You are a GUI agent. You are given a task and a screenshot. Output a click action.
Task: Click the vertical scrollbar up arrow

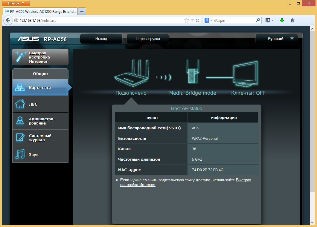[312, 29]
